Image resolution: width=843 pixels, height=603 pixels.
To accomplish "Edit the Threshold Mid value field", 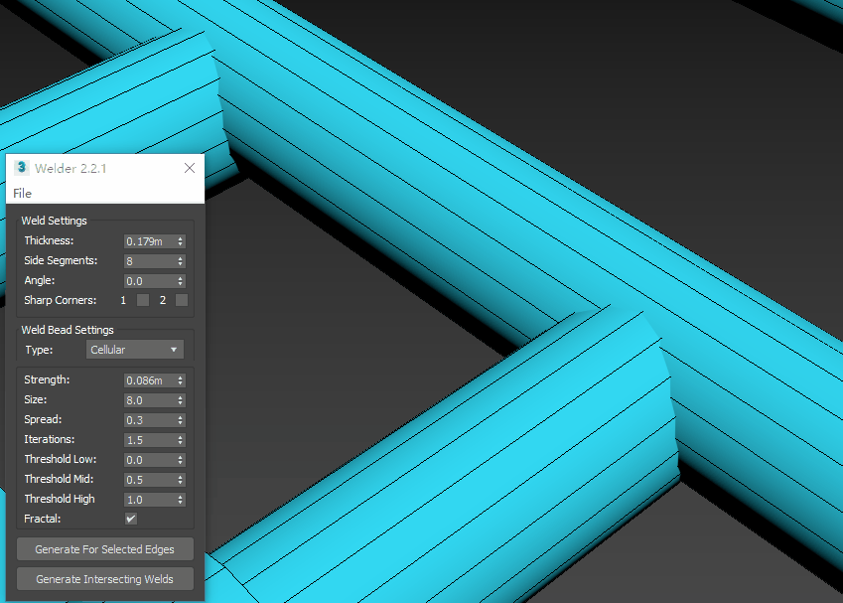I will [x=150, y=480].
